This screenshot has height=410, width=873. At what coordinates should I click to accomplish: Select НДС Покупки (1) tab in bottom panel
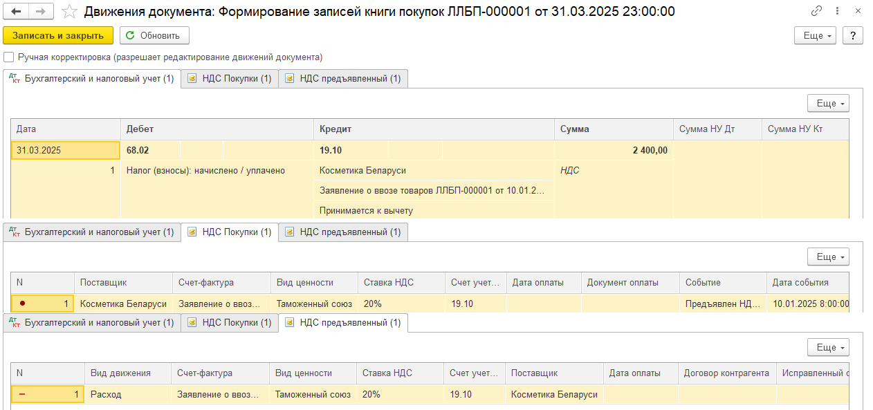coord(230,323)
